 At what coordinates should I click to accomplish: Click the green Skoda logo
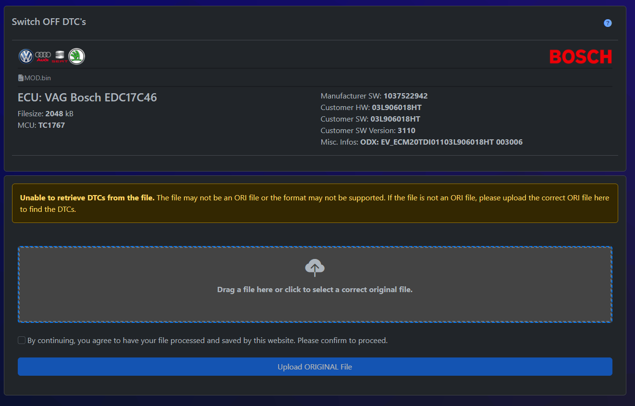point(76,57)
